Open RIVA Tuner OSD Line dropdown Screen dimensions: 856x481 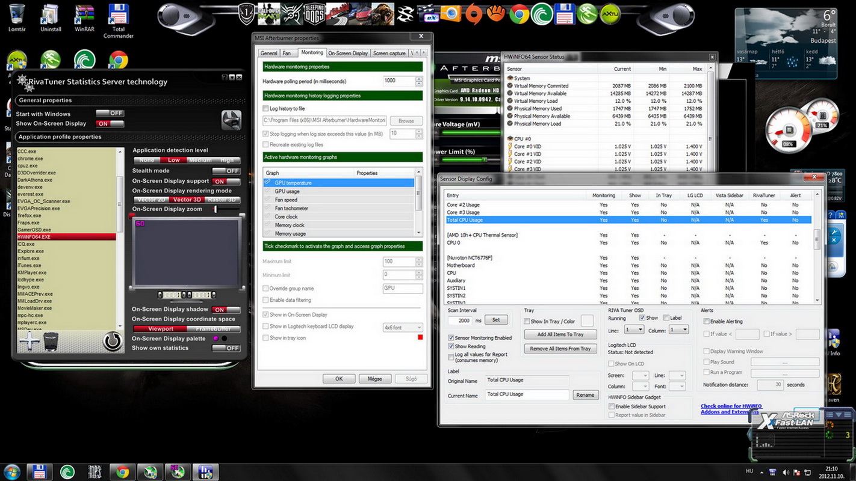click(x=634, y=330)
